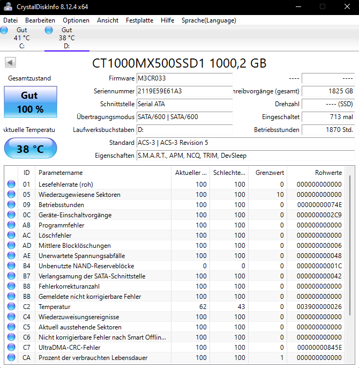Click the previous disk arrow button
The height and width of the screenshot is (368, 359).
pyautogui.click(x=10, y=62)
